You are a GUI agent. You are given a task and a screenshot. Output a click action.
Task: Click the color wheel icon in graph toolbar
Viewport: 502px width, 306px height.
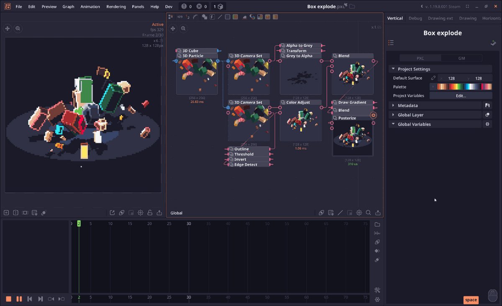(x=252, y=17)
